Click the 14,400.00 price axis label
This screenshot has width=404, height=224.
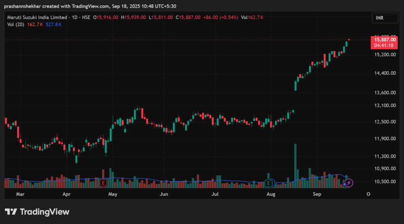pyautogui.click(x=385, y=73)
